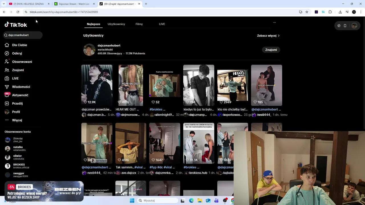The width and height of the screenshot is (365, 205).
Task: Click the mobile app icon at top right
Action: [345, 26]
